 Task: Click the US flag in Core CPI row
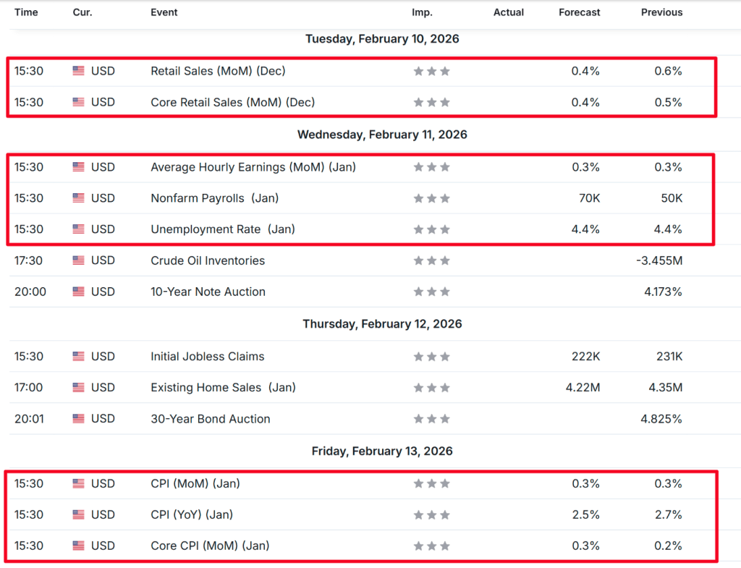point(79,546)
